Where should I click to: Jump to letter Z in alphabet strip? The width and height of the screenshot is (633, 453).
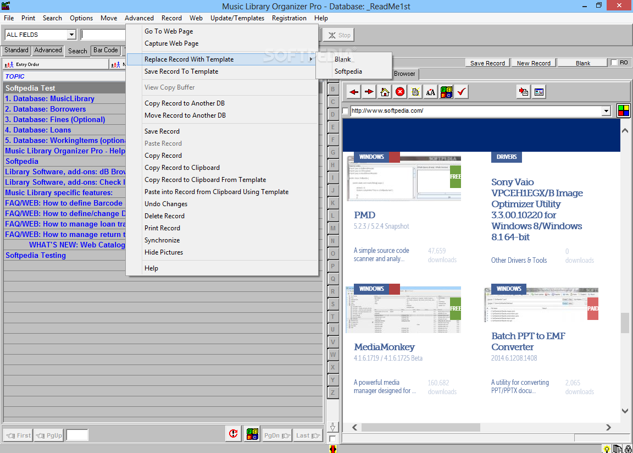click(332, 392)
